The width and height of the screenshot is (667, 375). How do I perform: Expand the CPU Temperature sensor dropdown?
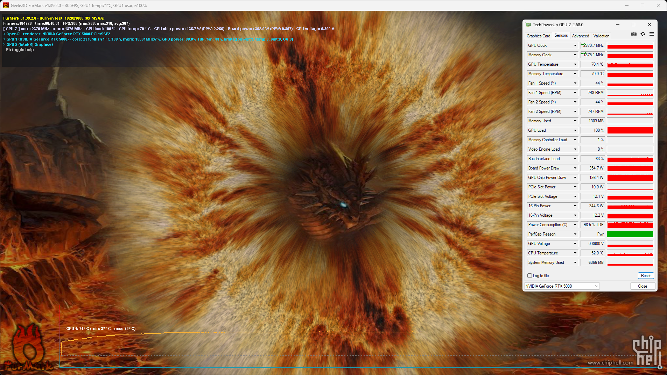[575, 253]
